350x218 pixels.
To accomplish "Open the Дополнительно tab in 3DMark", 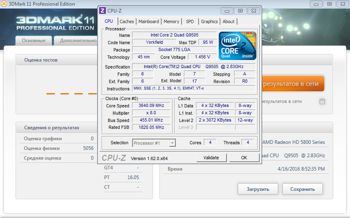I will click(76, 41).
